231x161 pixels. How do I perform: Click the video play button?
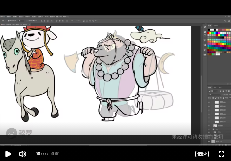[8, 154]
